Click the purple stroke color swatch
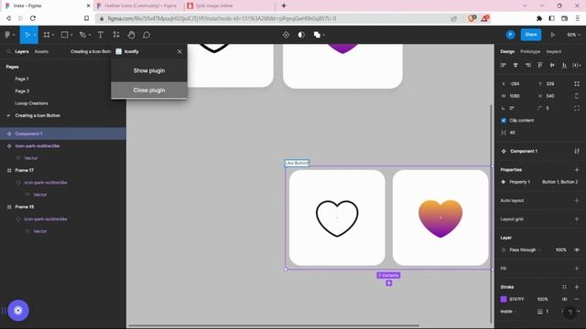Screen dimensions: 586x329 [504, 299]
